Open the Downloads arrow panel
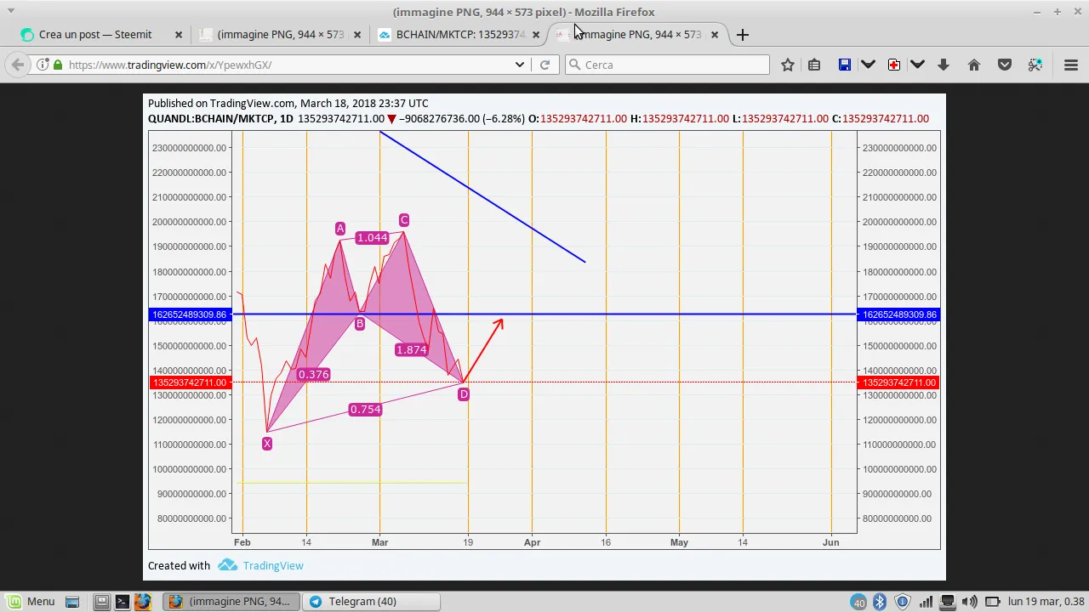 point(944,65)
